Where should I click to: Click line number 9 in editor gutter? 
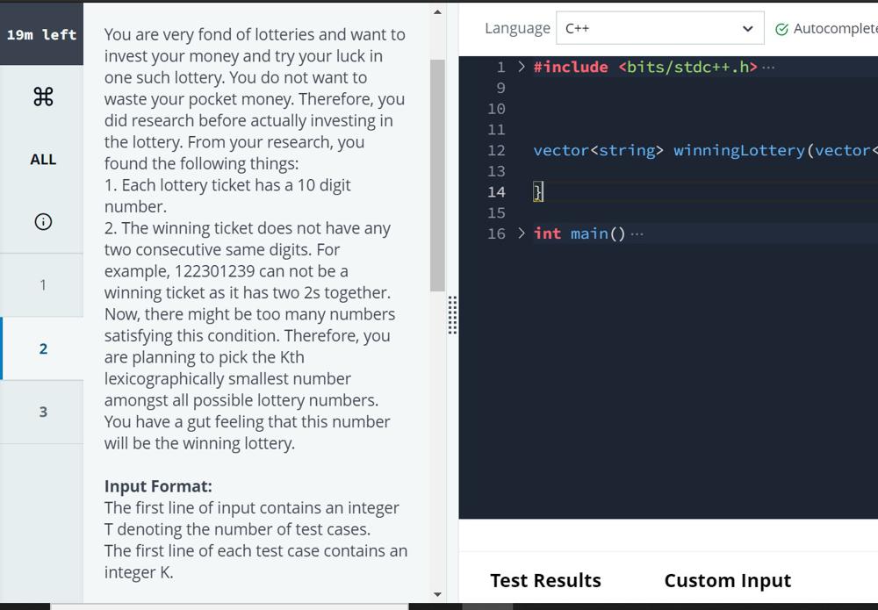click(500, 88)
